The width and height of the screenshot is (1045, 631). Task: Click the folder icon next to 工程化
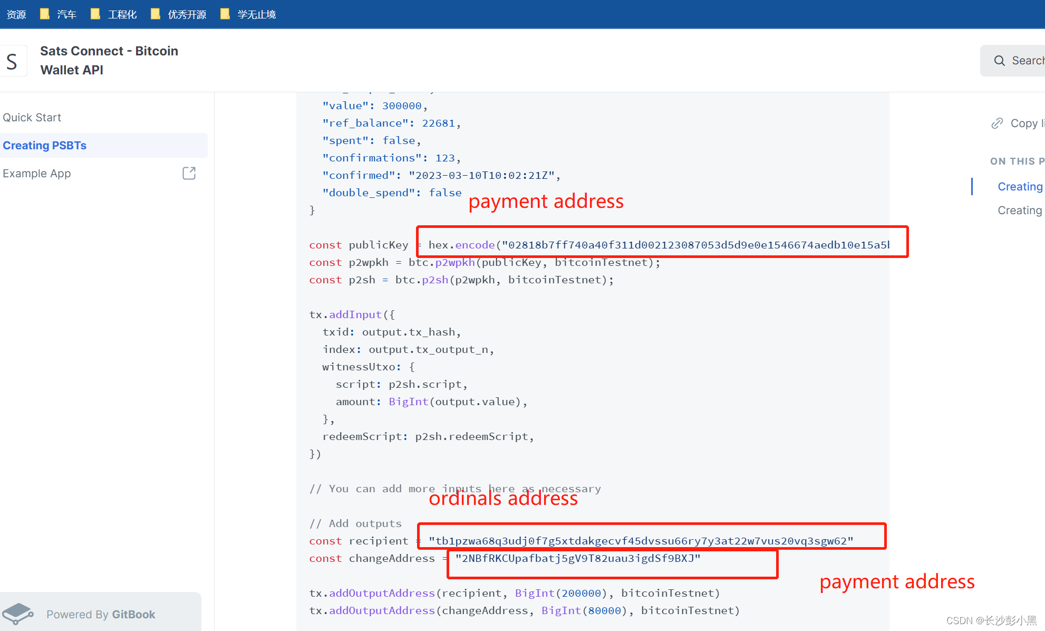[x=95, y=13]
